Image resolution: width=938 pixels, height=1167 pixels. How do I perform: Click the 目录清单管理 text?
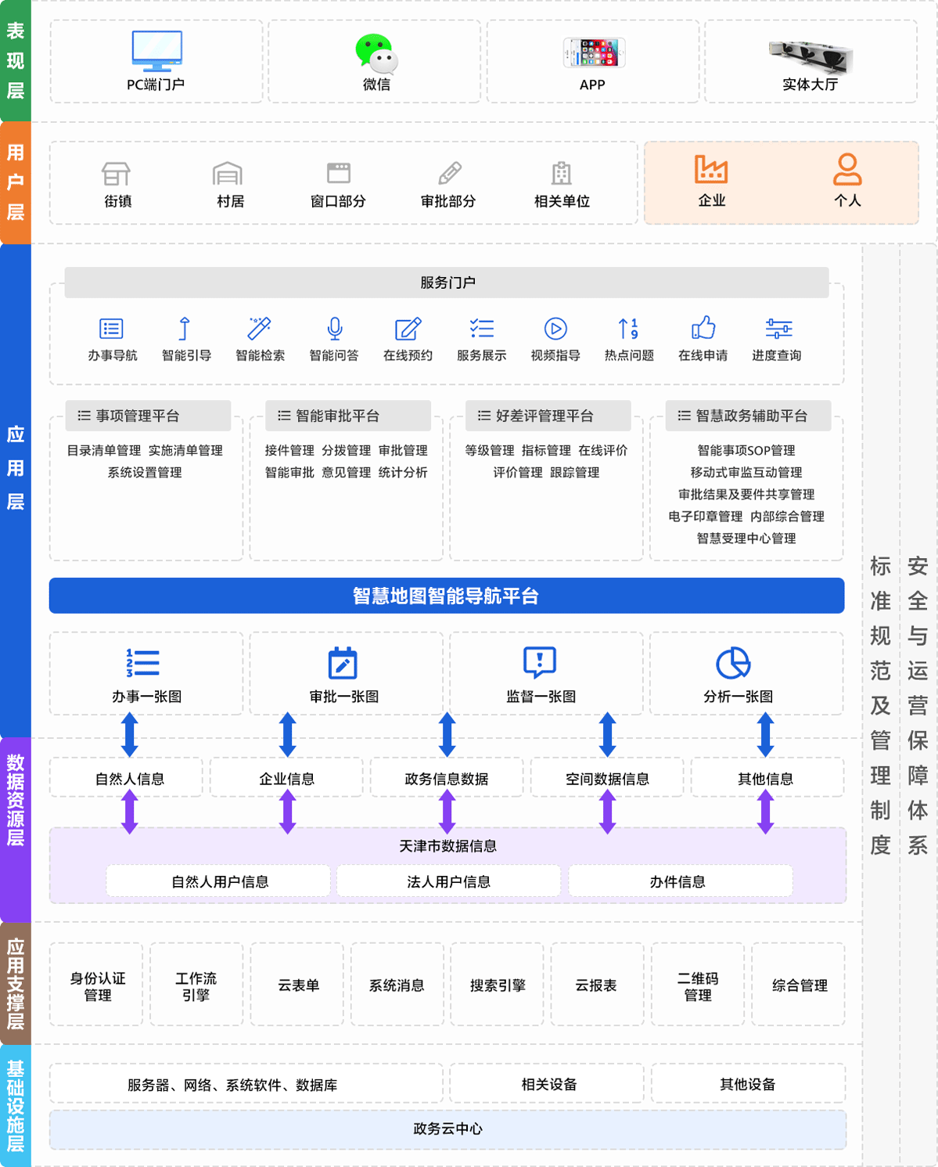(104, 451)
